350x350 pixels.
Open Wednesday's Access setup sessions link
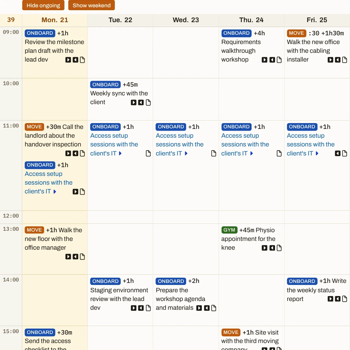pyautogui.click(x=180, y=144)
